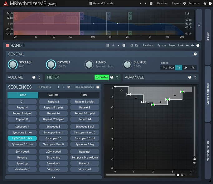The image size is (213, 184).
Task: Load next global preset arrow
Action: (x=146, y=3)
